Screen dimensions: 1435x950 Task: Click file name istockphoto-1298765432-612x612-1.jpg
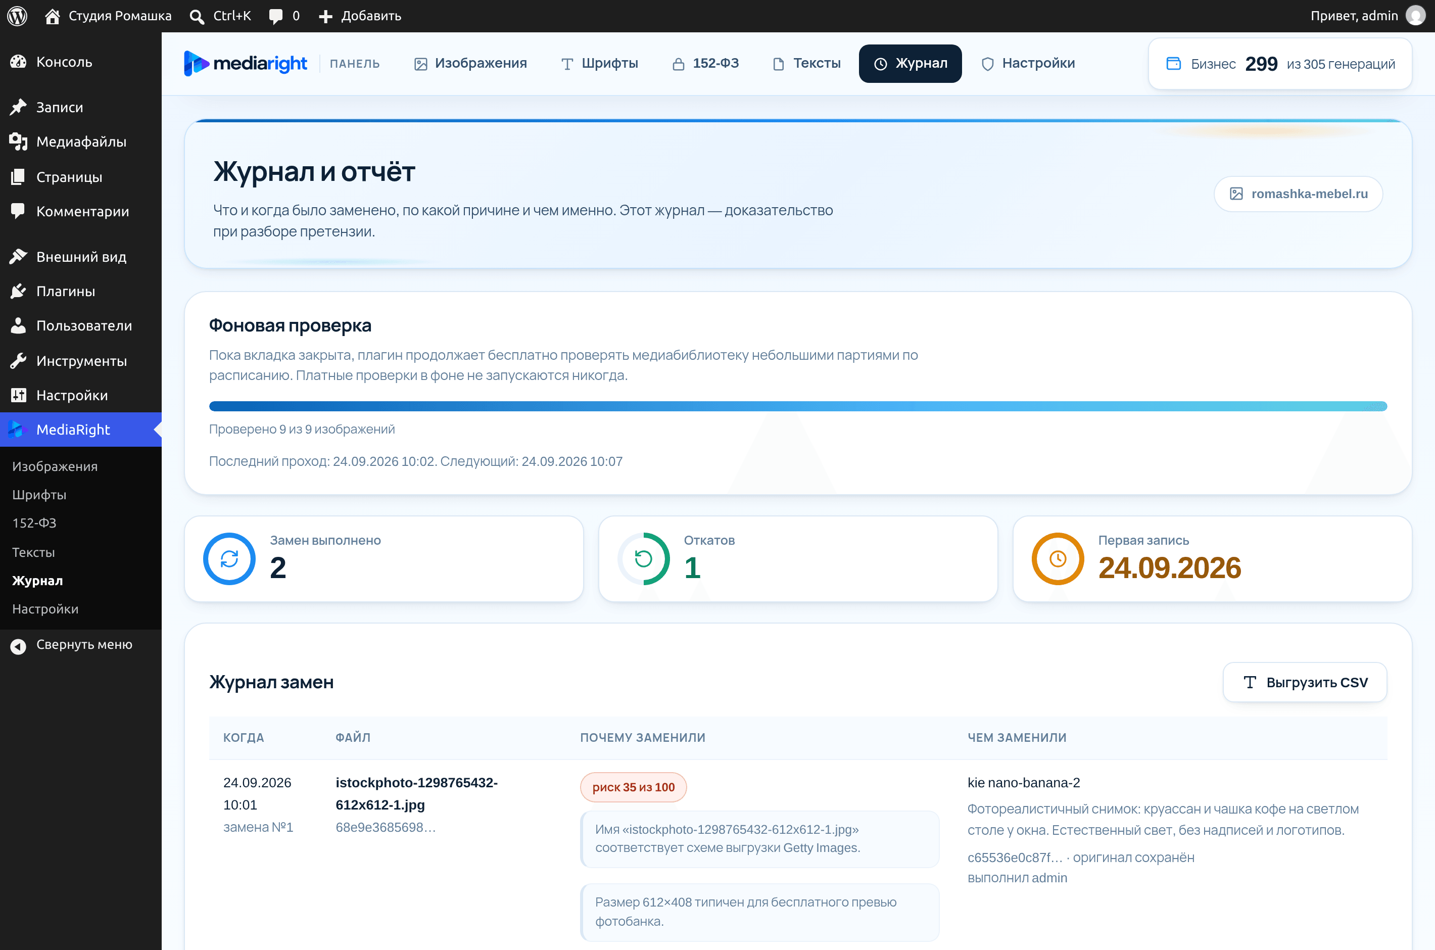pyautogui.click(x=417, y=794)
